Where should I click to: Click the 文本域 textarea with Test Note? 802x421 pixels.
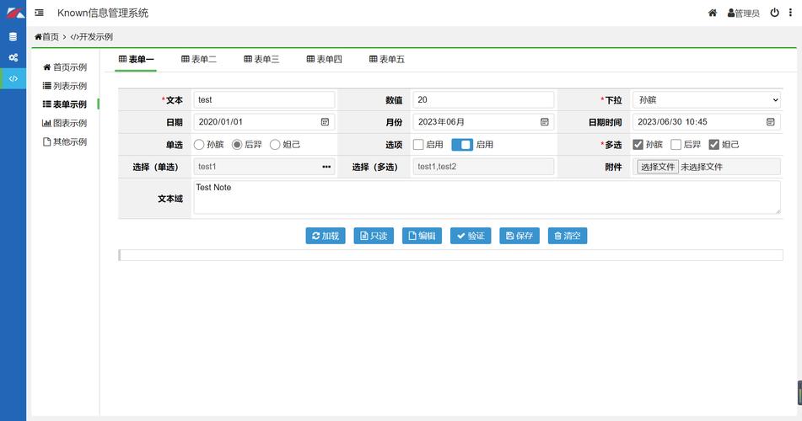(487, 197)
